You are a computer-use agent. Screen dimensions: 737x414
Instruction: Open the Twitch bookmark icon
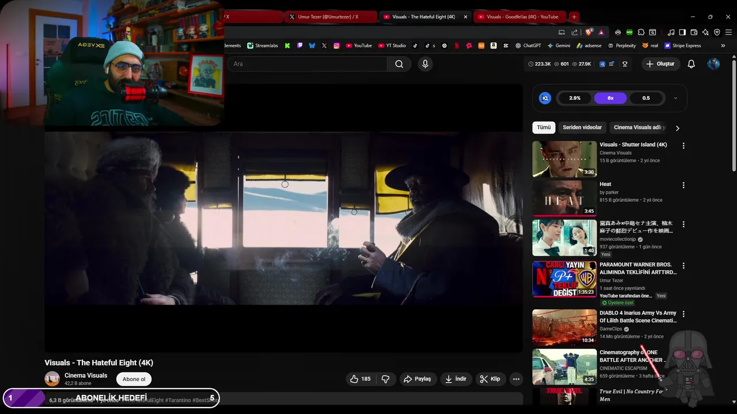pos(299,45)
